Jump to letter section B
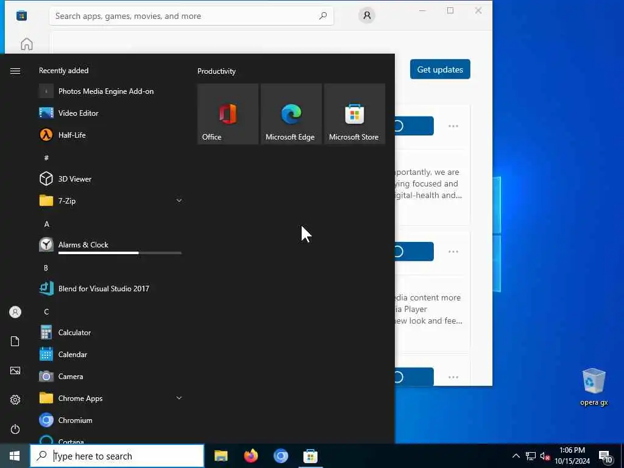624x468 pixels. [x=46, y=268]
